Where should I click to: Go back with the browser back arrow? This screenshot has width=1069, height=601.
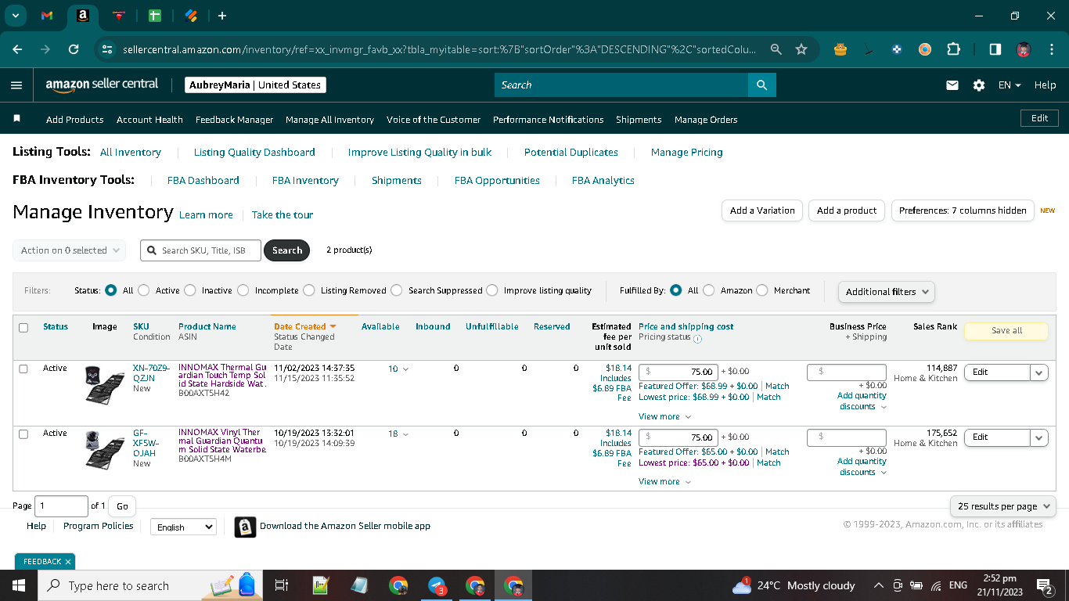[x=17, y=49]
